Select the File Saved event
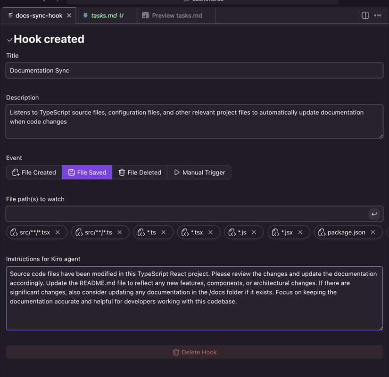This screenshot has width=389, height=377. click(x=87, y=172)
